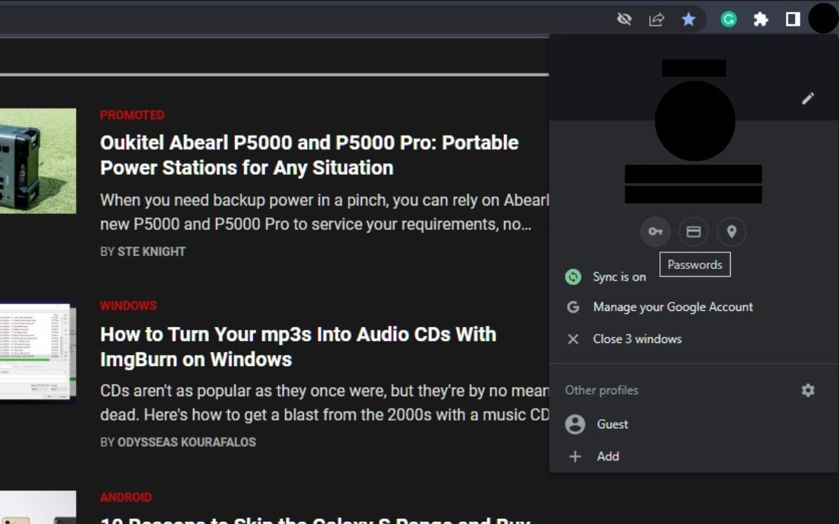Open How to Turn Your mp3s article headline
Viewport: 839px width, 524px height.
coord(298,347)
